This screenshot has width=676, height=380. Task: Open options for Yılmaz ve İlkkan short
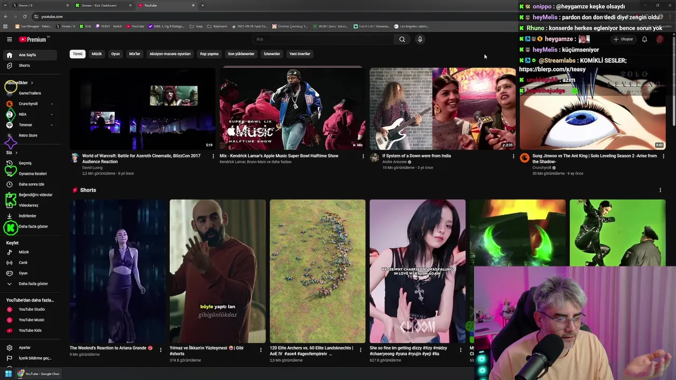(260, 349)
